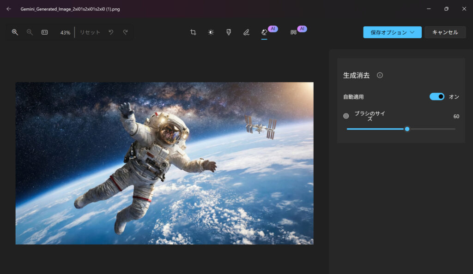This screenshot has height=274, width=473.
Task: Go back using the top-left arrow
Action: [x=9, y=9]
